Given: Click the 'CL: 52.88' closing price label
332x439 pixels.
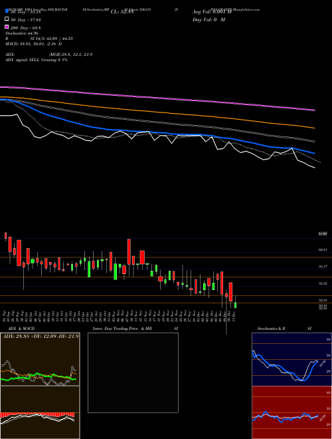Looking at the screenshot, I should click(x=122, y=12).
